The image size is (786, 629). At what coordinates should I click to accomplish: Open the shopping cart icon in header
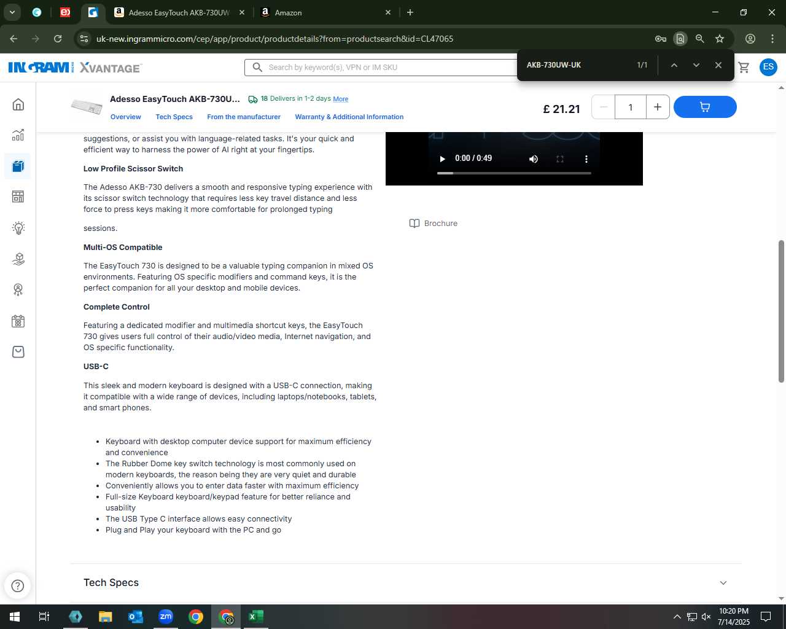click(x=744, y=67)
